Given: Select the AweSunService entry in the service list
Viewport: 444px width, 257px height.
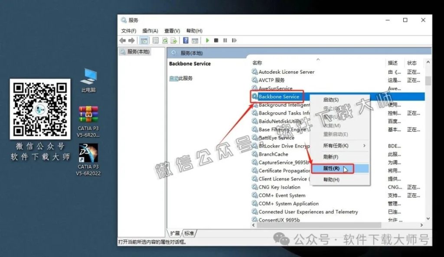Looking at the screenshot, I should 275,88.
